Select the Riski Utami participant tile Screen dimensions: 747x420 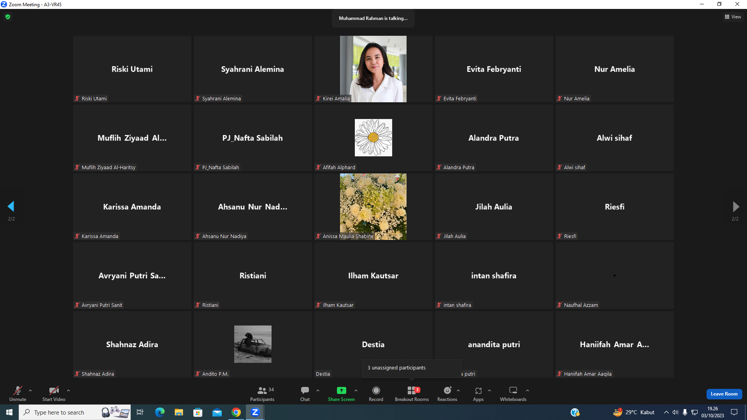point(132,69)
